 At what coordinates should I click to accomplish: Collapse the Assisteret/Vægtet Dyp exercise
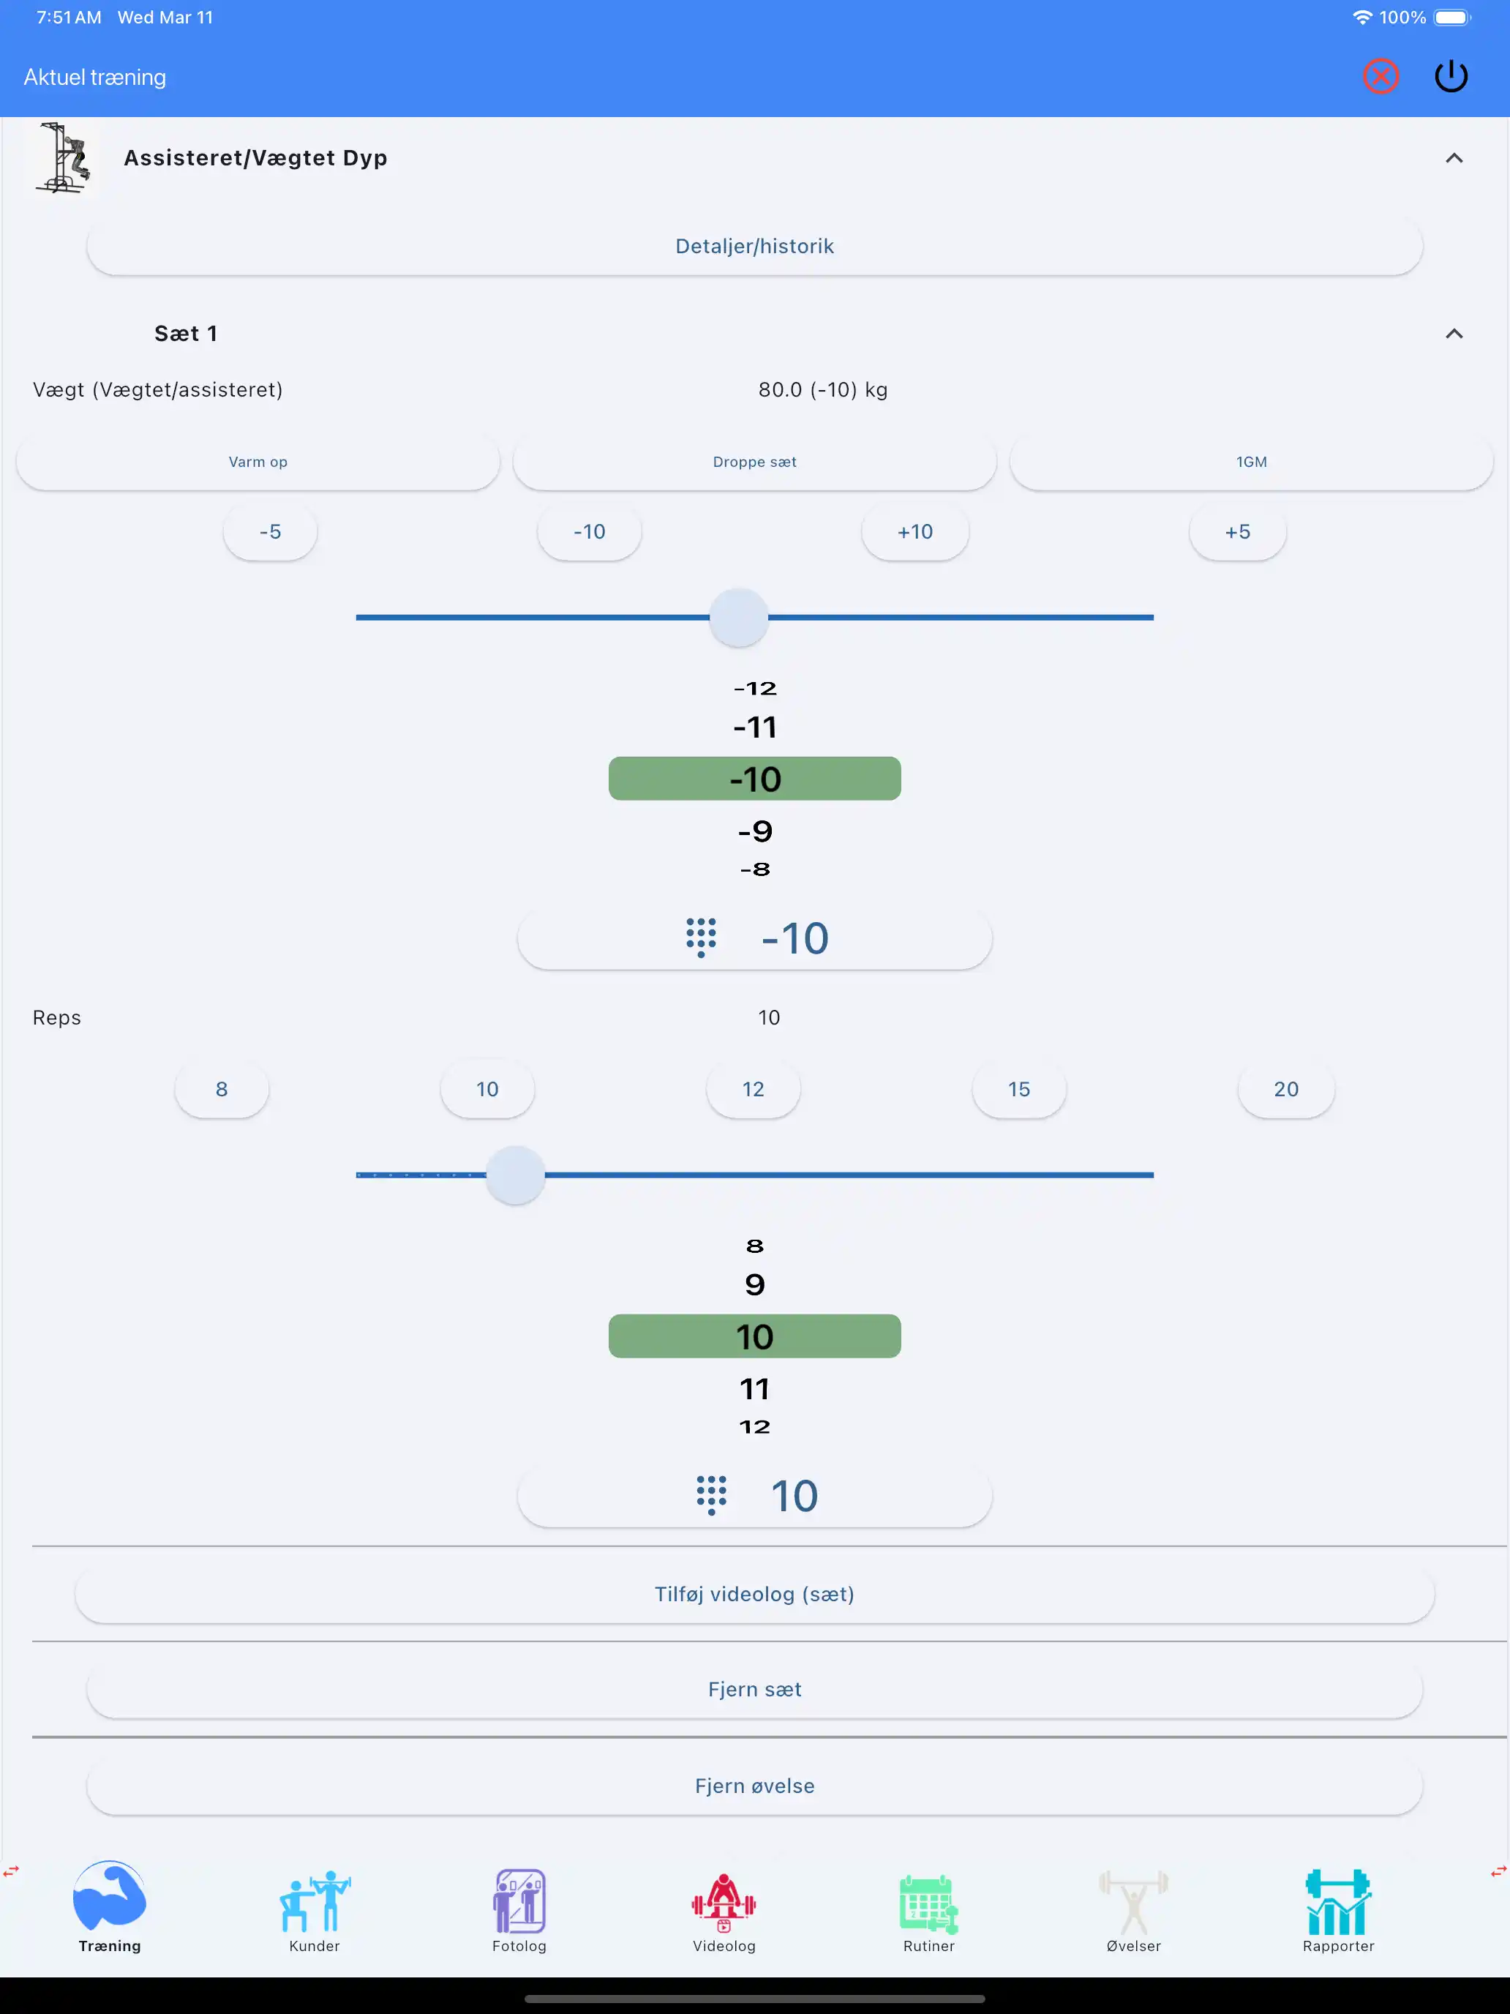pyautogui.click(x=1454, y=158)
